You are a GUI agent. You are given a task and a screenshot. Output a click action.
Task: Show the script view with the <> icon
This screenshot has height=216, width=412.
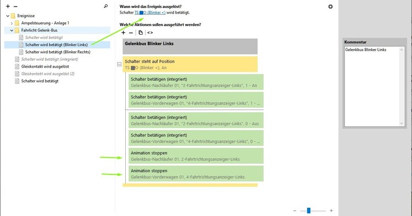point(150,32)
